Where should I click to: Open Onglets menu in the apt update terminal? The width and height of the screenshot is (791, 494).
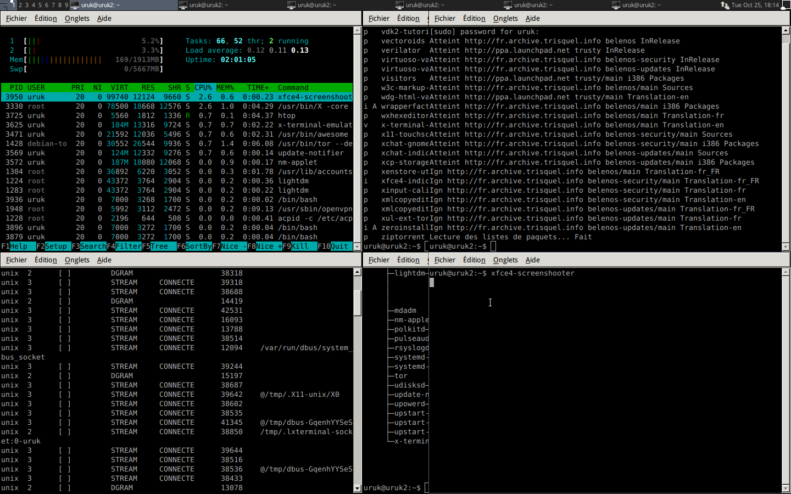click(505, 18)
